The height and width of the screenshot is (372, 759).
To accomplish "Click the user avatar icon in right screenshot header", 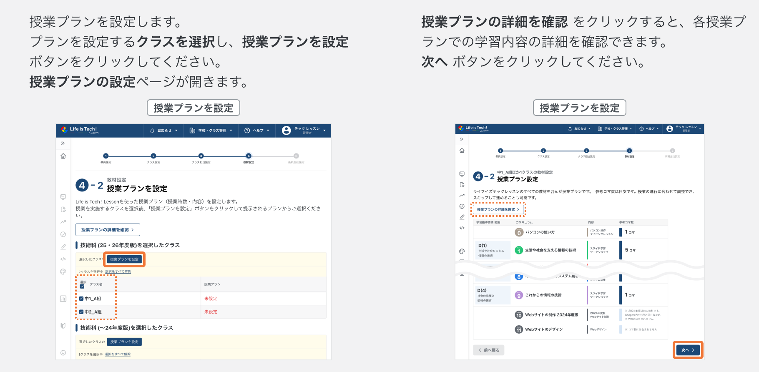I will (669, 129).
